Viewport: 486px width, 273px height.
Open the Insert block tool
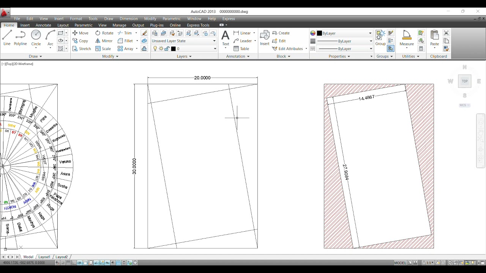(x=265, y=38)
